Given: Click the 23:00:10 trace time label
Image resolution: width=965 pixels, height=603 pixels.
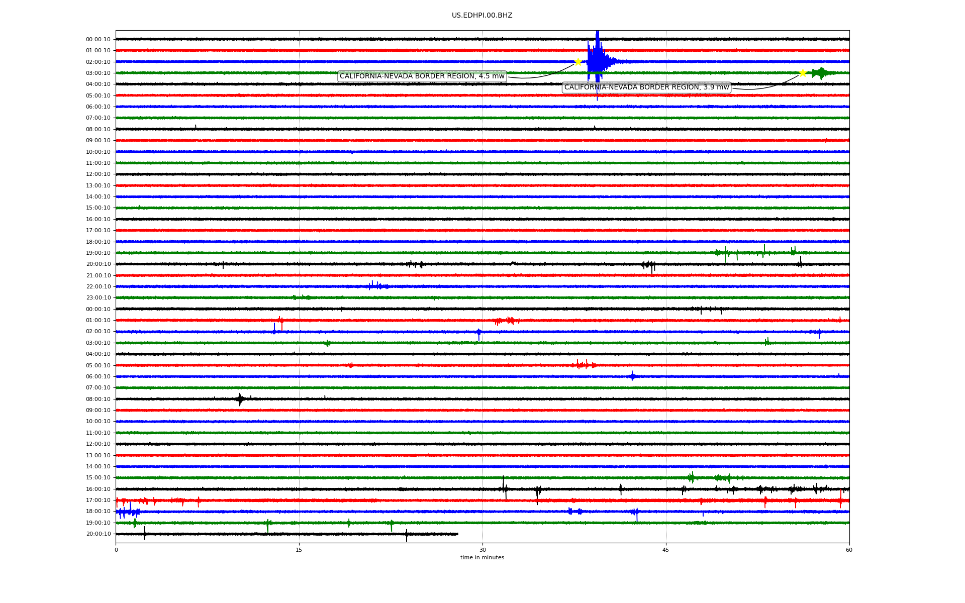Looking at the screenshot, I should click(x=99, y=298).
